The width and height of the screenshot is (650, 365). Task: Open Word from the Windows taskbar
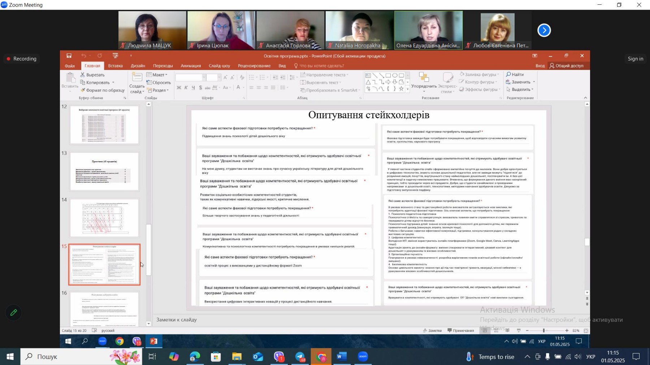[x=341, y=357]
